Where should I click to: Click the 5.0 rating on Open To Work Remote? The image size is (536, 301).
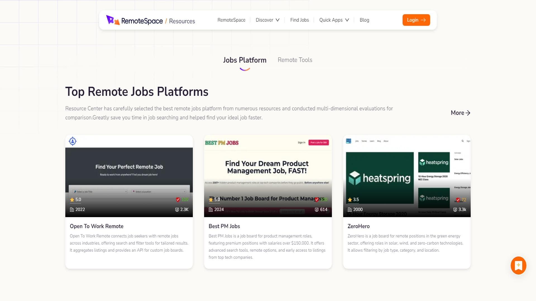click(x=78, y=200)
